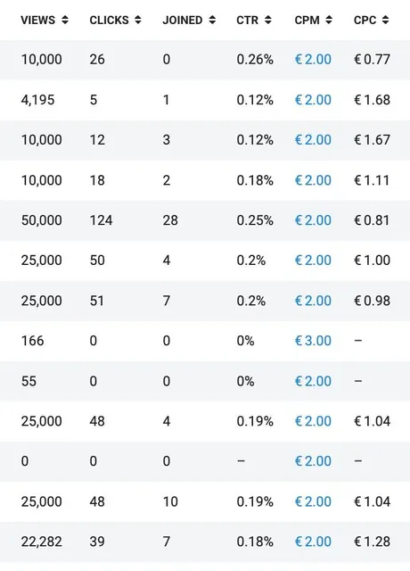The height and width of the screenshot is (571, 410).
Task: Click the €0.98 CPC value
Action: tap(373, 301)
